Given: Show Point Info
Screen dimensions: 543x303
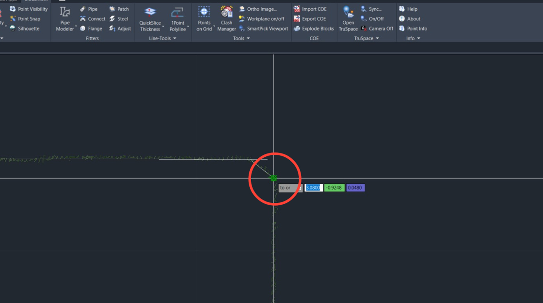Looking at the screenshot, I should tap(413, 29).
